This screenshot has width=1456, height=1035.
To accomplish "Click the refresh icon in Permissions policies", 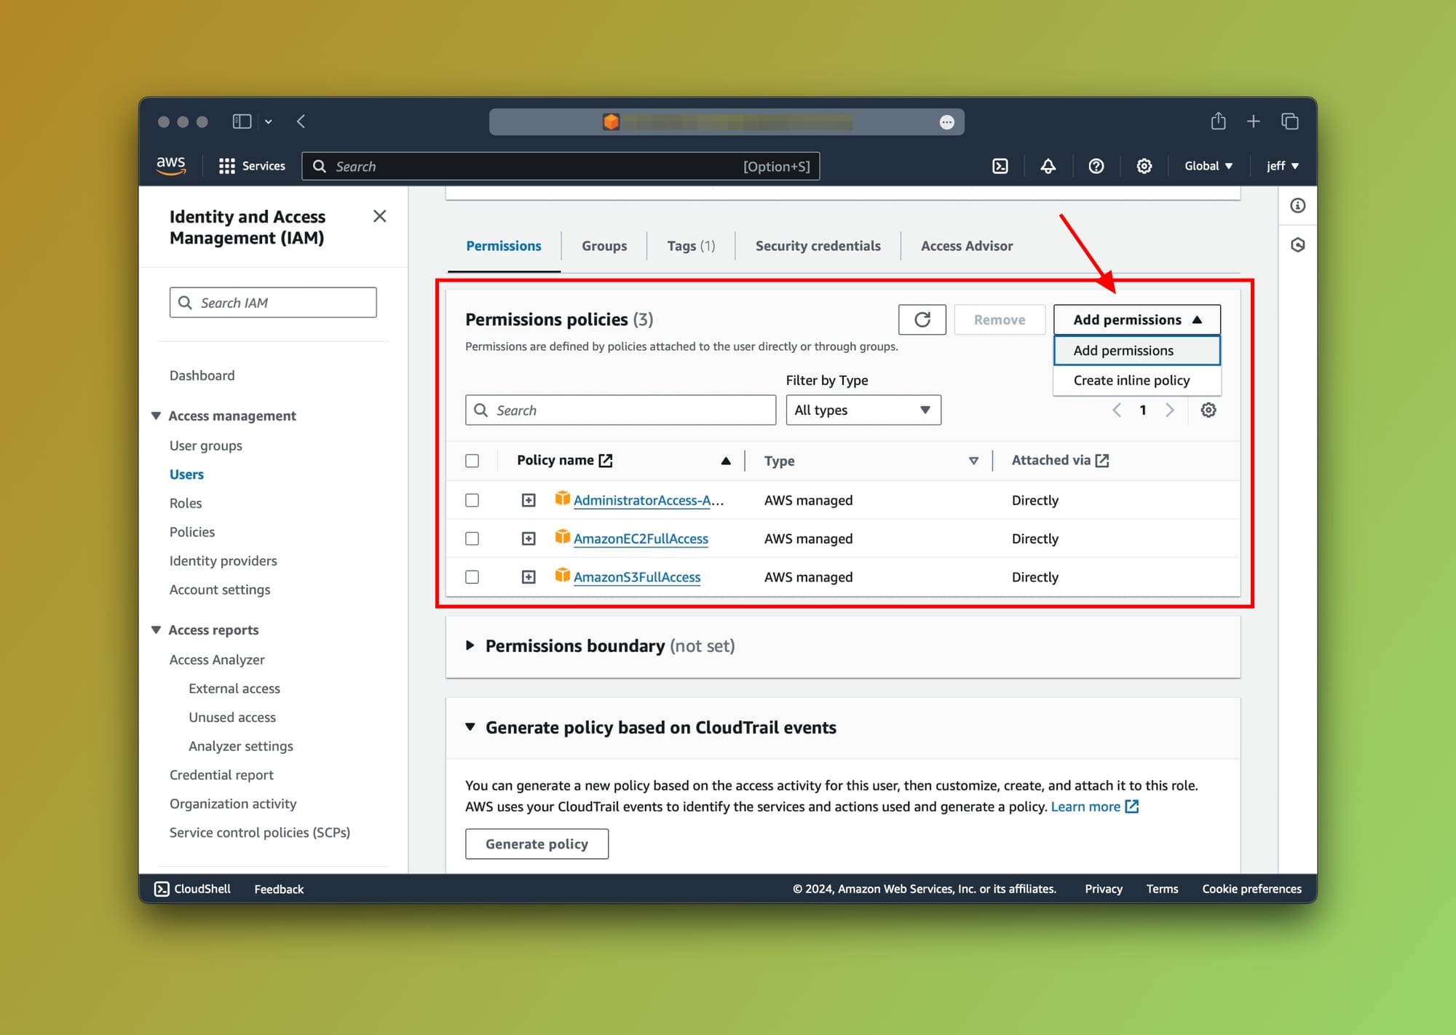I will pyautogui.click(x=922, y=320).
